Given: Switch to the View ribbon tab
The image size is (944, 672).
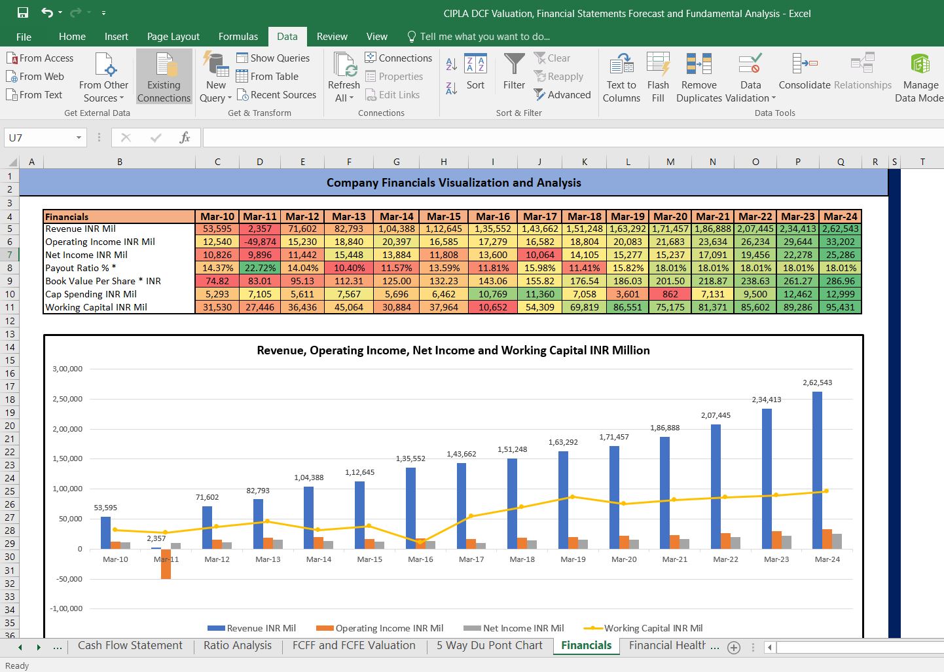Looking at the screenshot, I should [377, 37].
